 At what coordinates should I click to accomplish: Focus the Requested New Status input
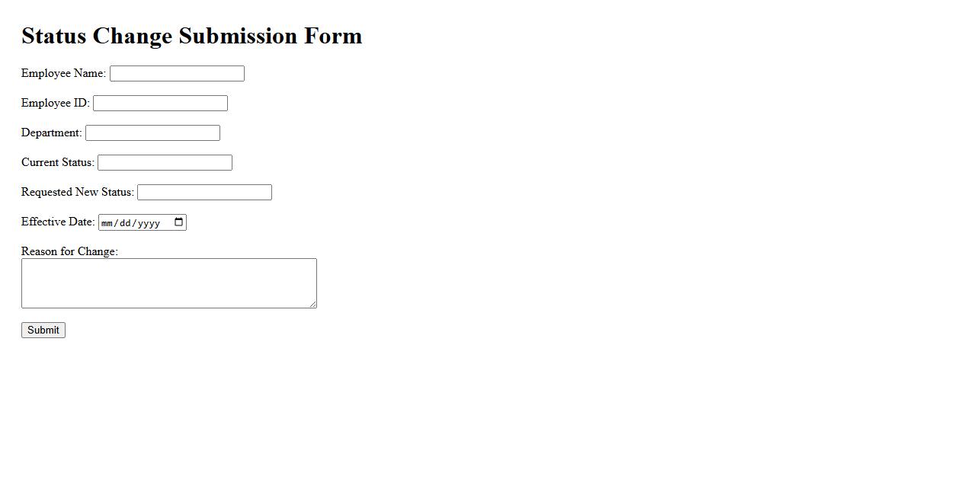pyautogui.click(x=204, y=193)
